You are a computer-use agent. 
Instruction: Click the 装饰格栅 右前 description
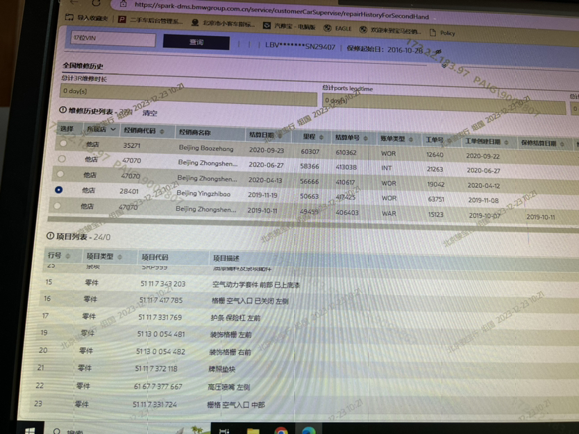click(230, 352)
